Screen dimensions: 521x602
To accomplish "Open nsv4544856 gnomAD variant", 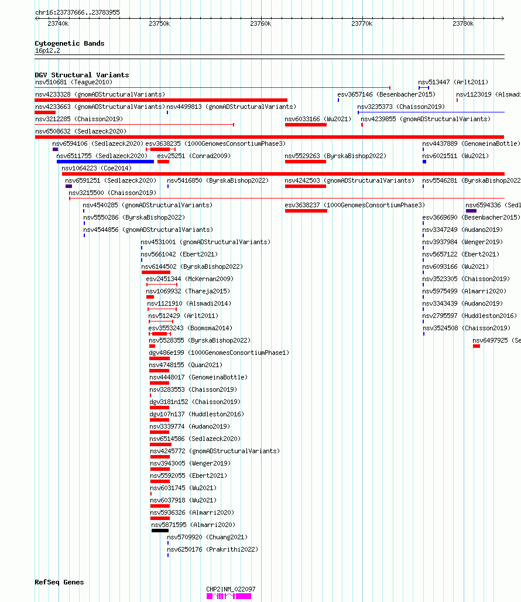I will pyautogui.click(x=149, y=230).
